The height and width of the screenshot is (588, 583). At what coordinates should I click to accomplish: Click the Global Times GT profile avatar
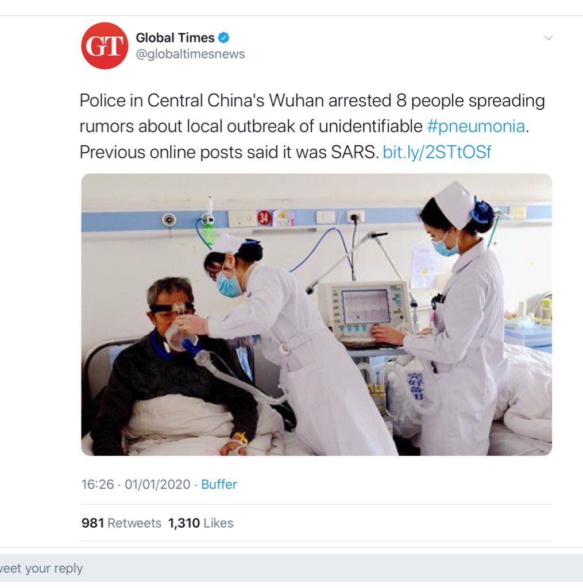105,46
